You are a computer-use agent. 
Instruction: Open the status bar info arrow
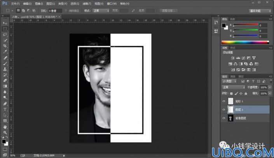[x=64, y=156]
